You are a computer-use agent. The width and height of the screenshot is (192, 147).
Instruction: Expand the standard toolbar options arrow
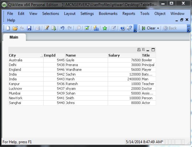pyautogui.click(x=135, y=30)
